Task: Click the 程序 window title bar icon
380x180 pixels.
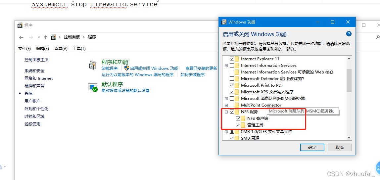Action: [x=20, y=25]
